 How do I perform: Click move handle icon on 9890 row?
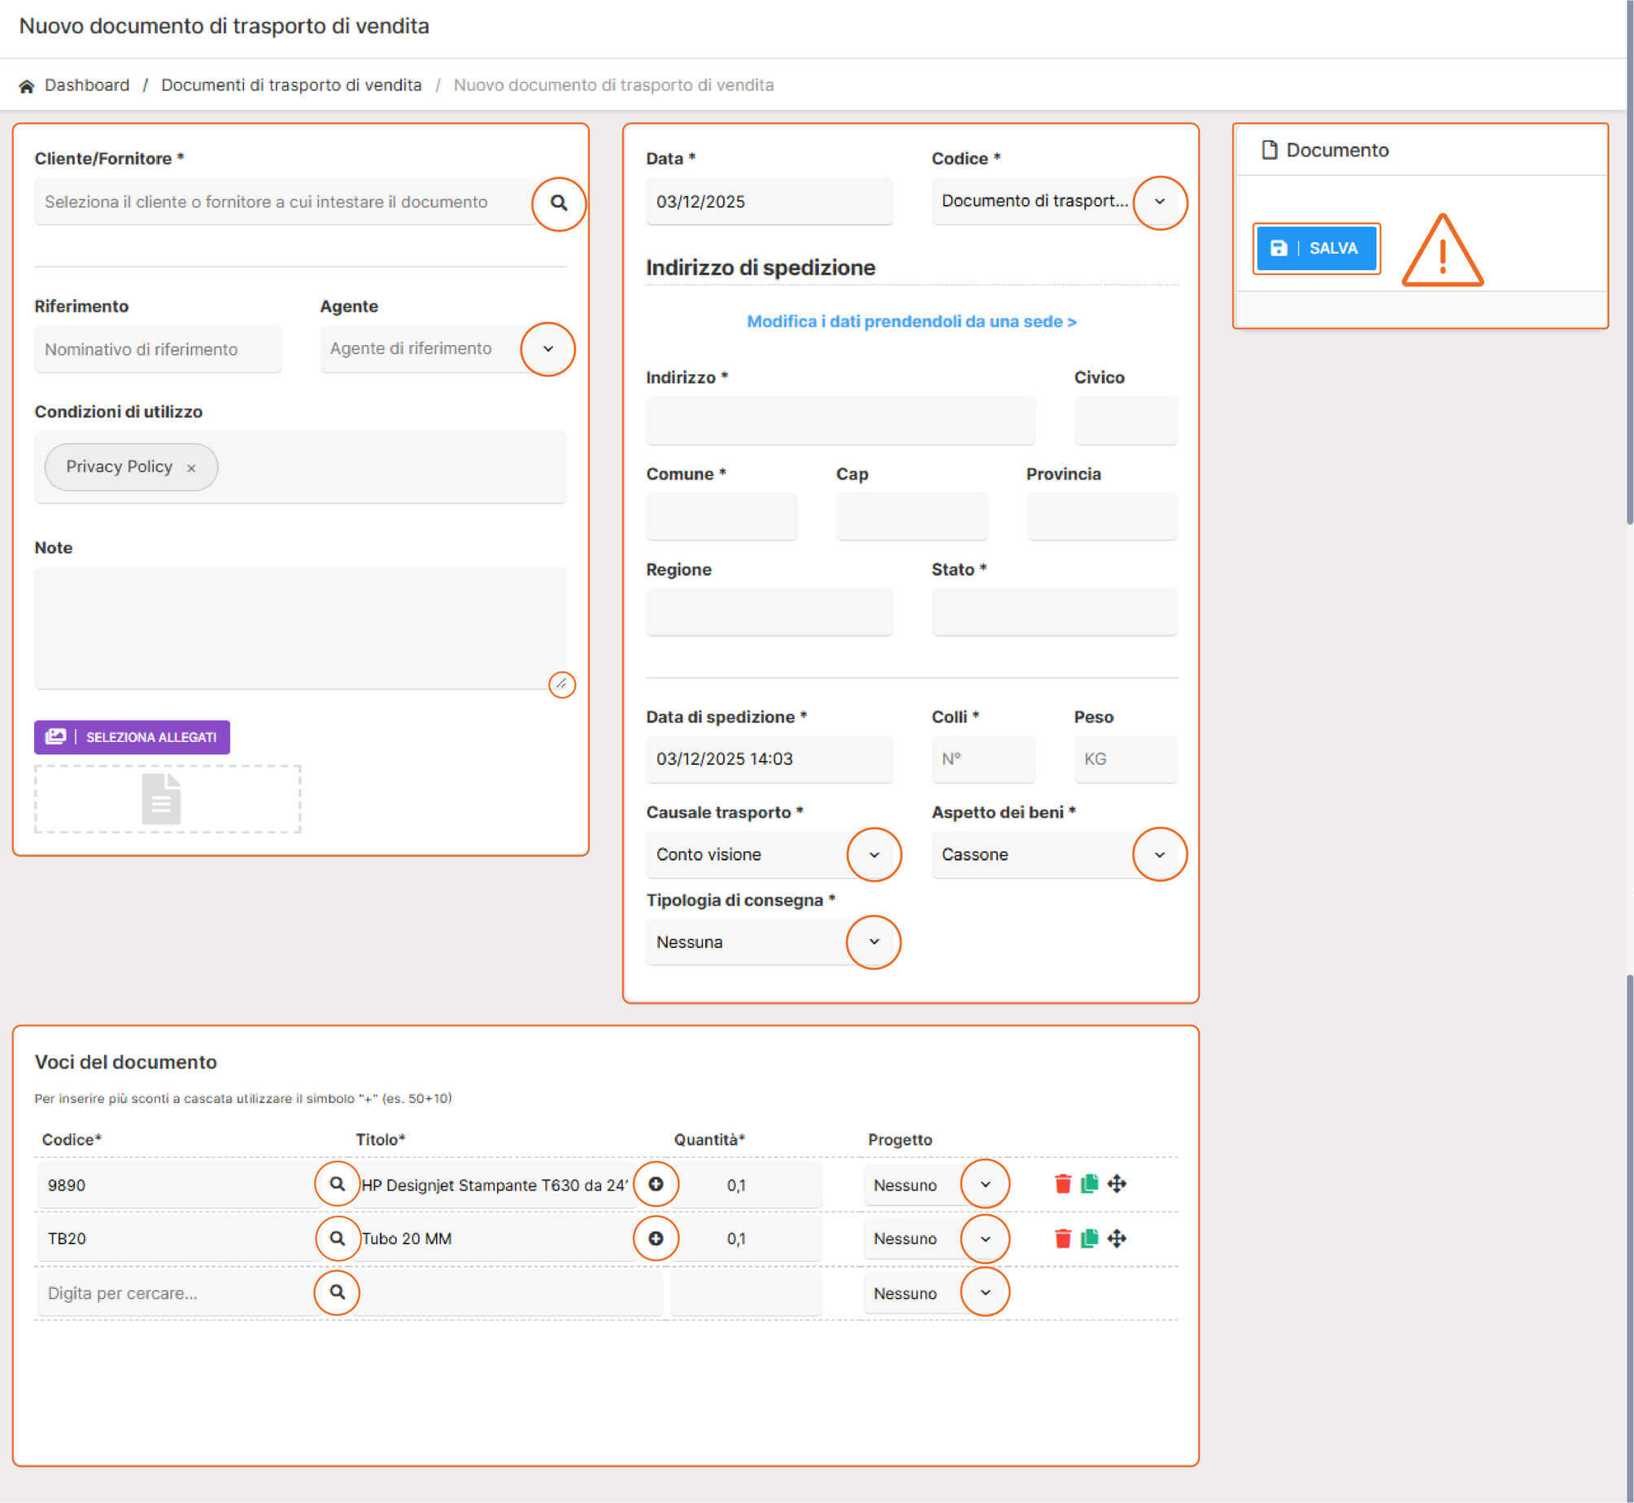coord(1117,1184)
